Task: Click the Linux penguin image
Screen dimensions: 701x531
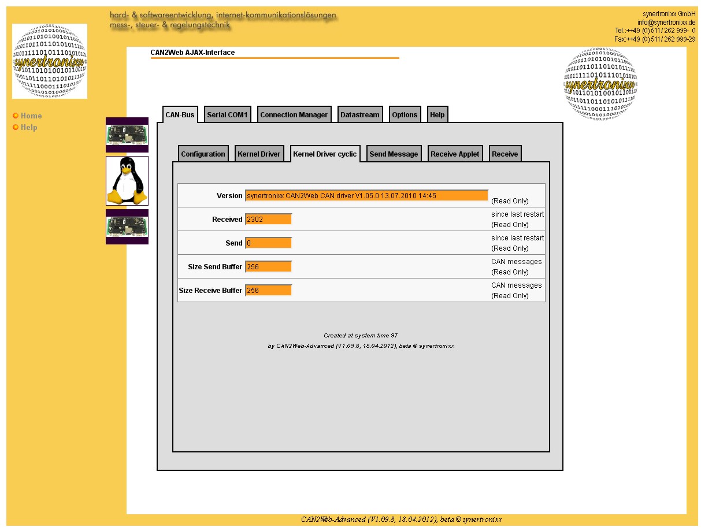Action: point(127,181)
